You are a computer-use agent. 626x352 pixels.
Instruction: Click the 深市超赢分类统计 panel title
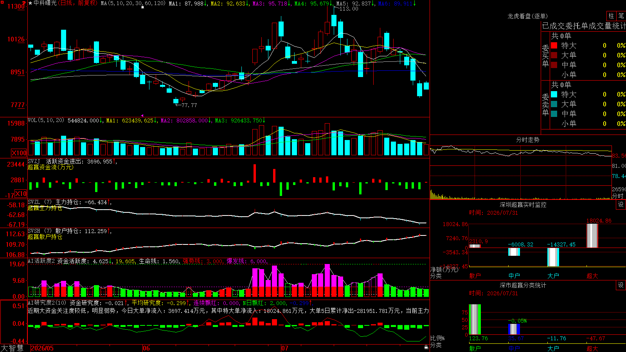pyautogui.click(x=523, y=286)
